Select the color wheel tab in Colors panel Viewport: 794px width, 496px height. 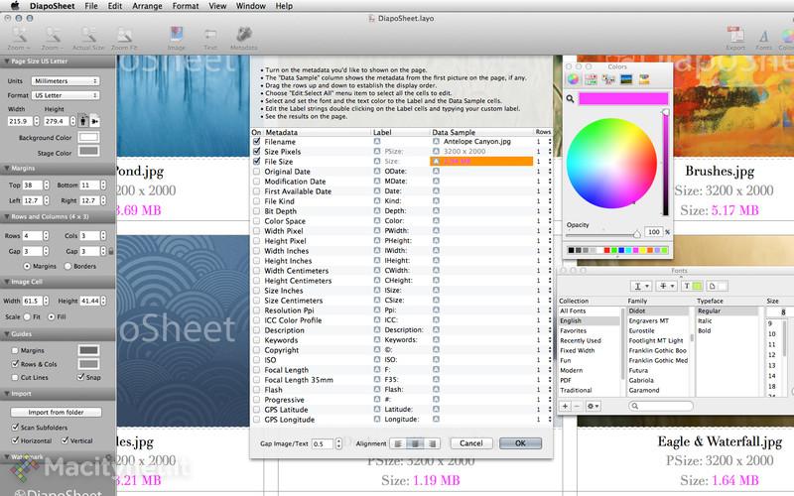[x=573, y=79]
